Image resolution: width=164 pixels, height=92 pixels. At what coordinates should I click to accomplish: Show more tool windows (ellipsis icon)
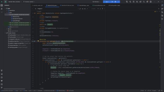point(2,12)
